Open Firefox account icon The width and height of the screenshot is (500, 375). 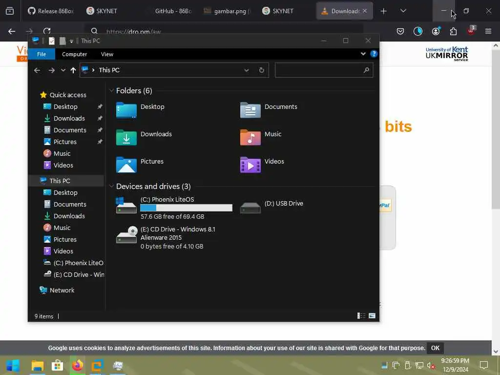click(x=436, y=31)
